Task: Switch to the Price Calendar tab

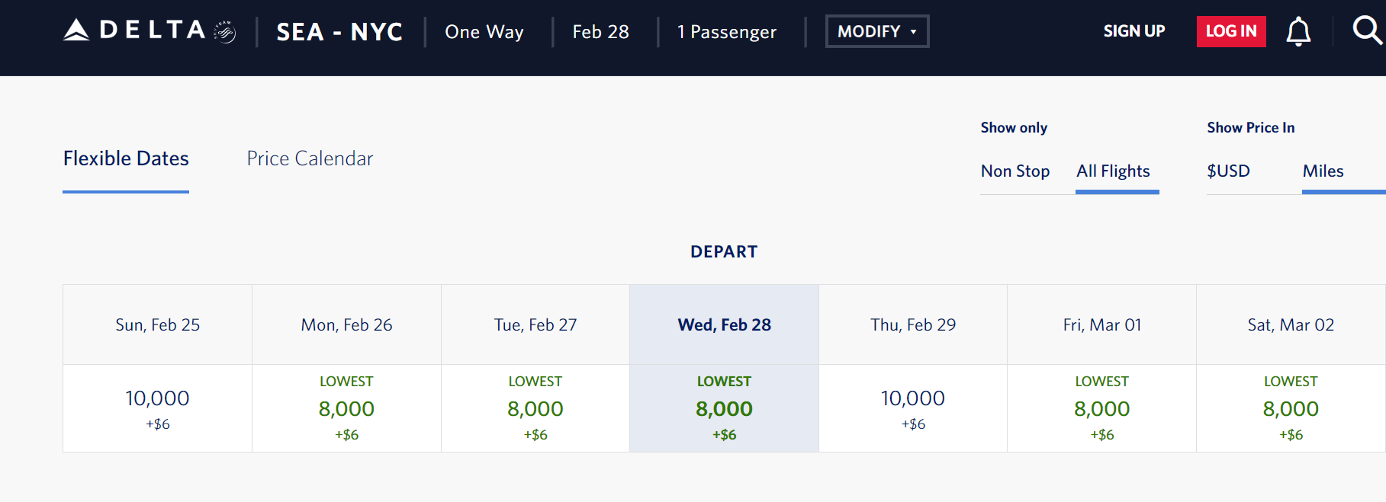Action: pos(310,158)
